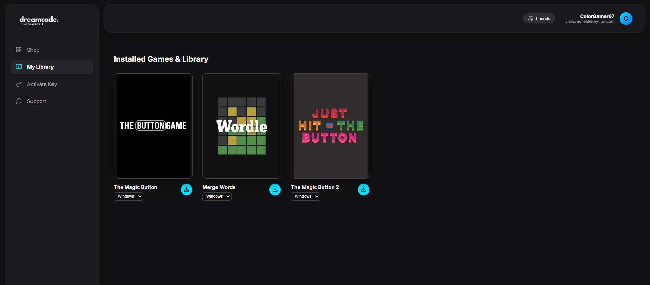Download the Merge Words game
The height and width of the screenshot is (285, 650).
click(x=275, y=190)
